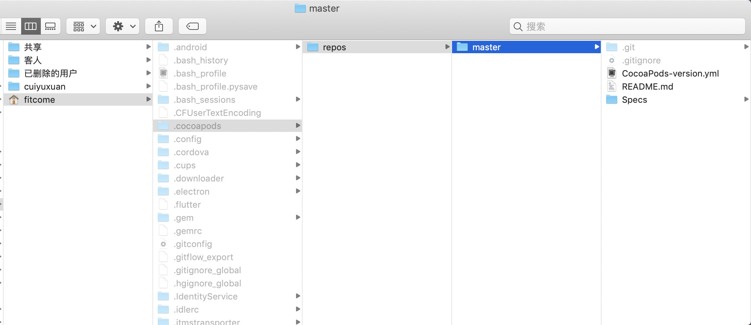Viewport: 751px width, 325px height.
Task: Switch to gallery view mode
Action: point(50,26)
